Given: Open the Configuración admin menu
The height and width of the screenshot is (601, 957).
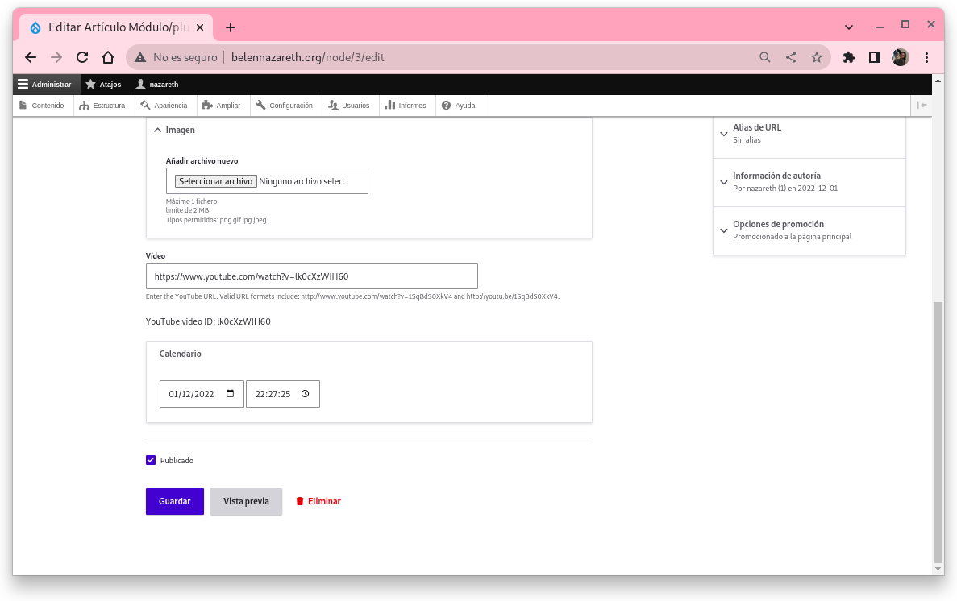Looking at the screenshot, I should coord(285,106).
